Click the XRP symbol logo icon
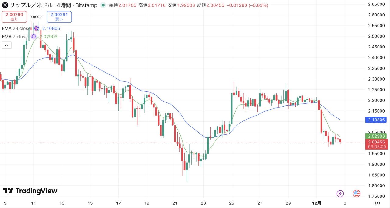The image size is (390, 208). click(x=5, y=5)
